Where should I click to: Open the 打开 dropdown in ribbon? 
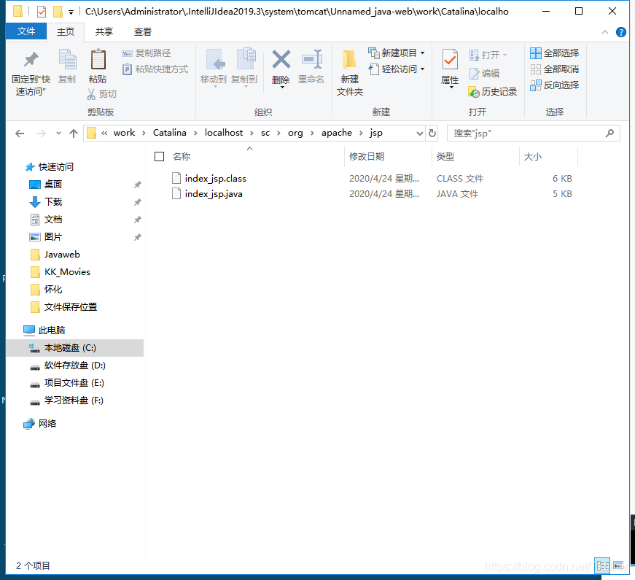click(488, 55)
